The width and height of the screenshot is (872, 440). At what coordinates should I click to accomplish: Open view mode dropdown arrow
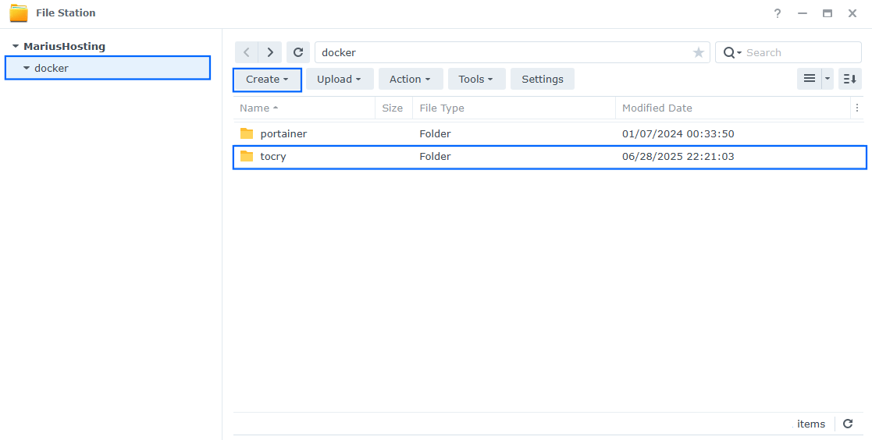click(x=828, y=79)
